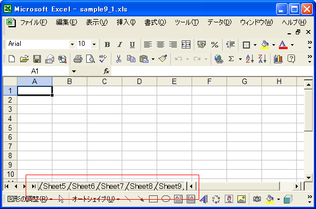Run spelling check

coord(103,59)
